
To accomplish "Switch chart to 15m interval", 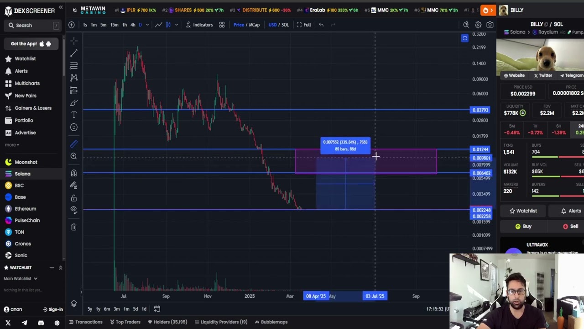I will coord(114,25).
